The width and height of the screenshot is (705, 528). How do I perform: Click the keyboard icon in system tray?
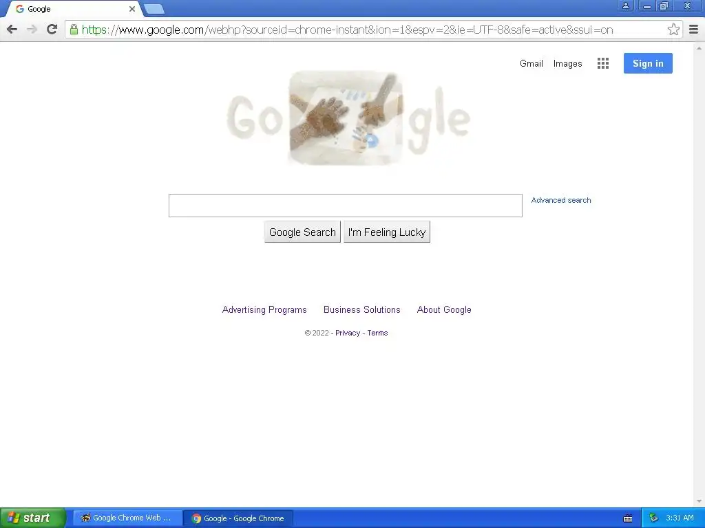(628, 518)
